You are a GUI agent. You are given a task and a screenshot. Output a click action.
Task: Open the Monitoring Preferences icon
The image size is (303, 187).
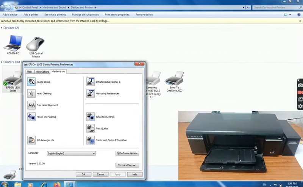tap(91, 94)
